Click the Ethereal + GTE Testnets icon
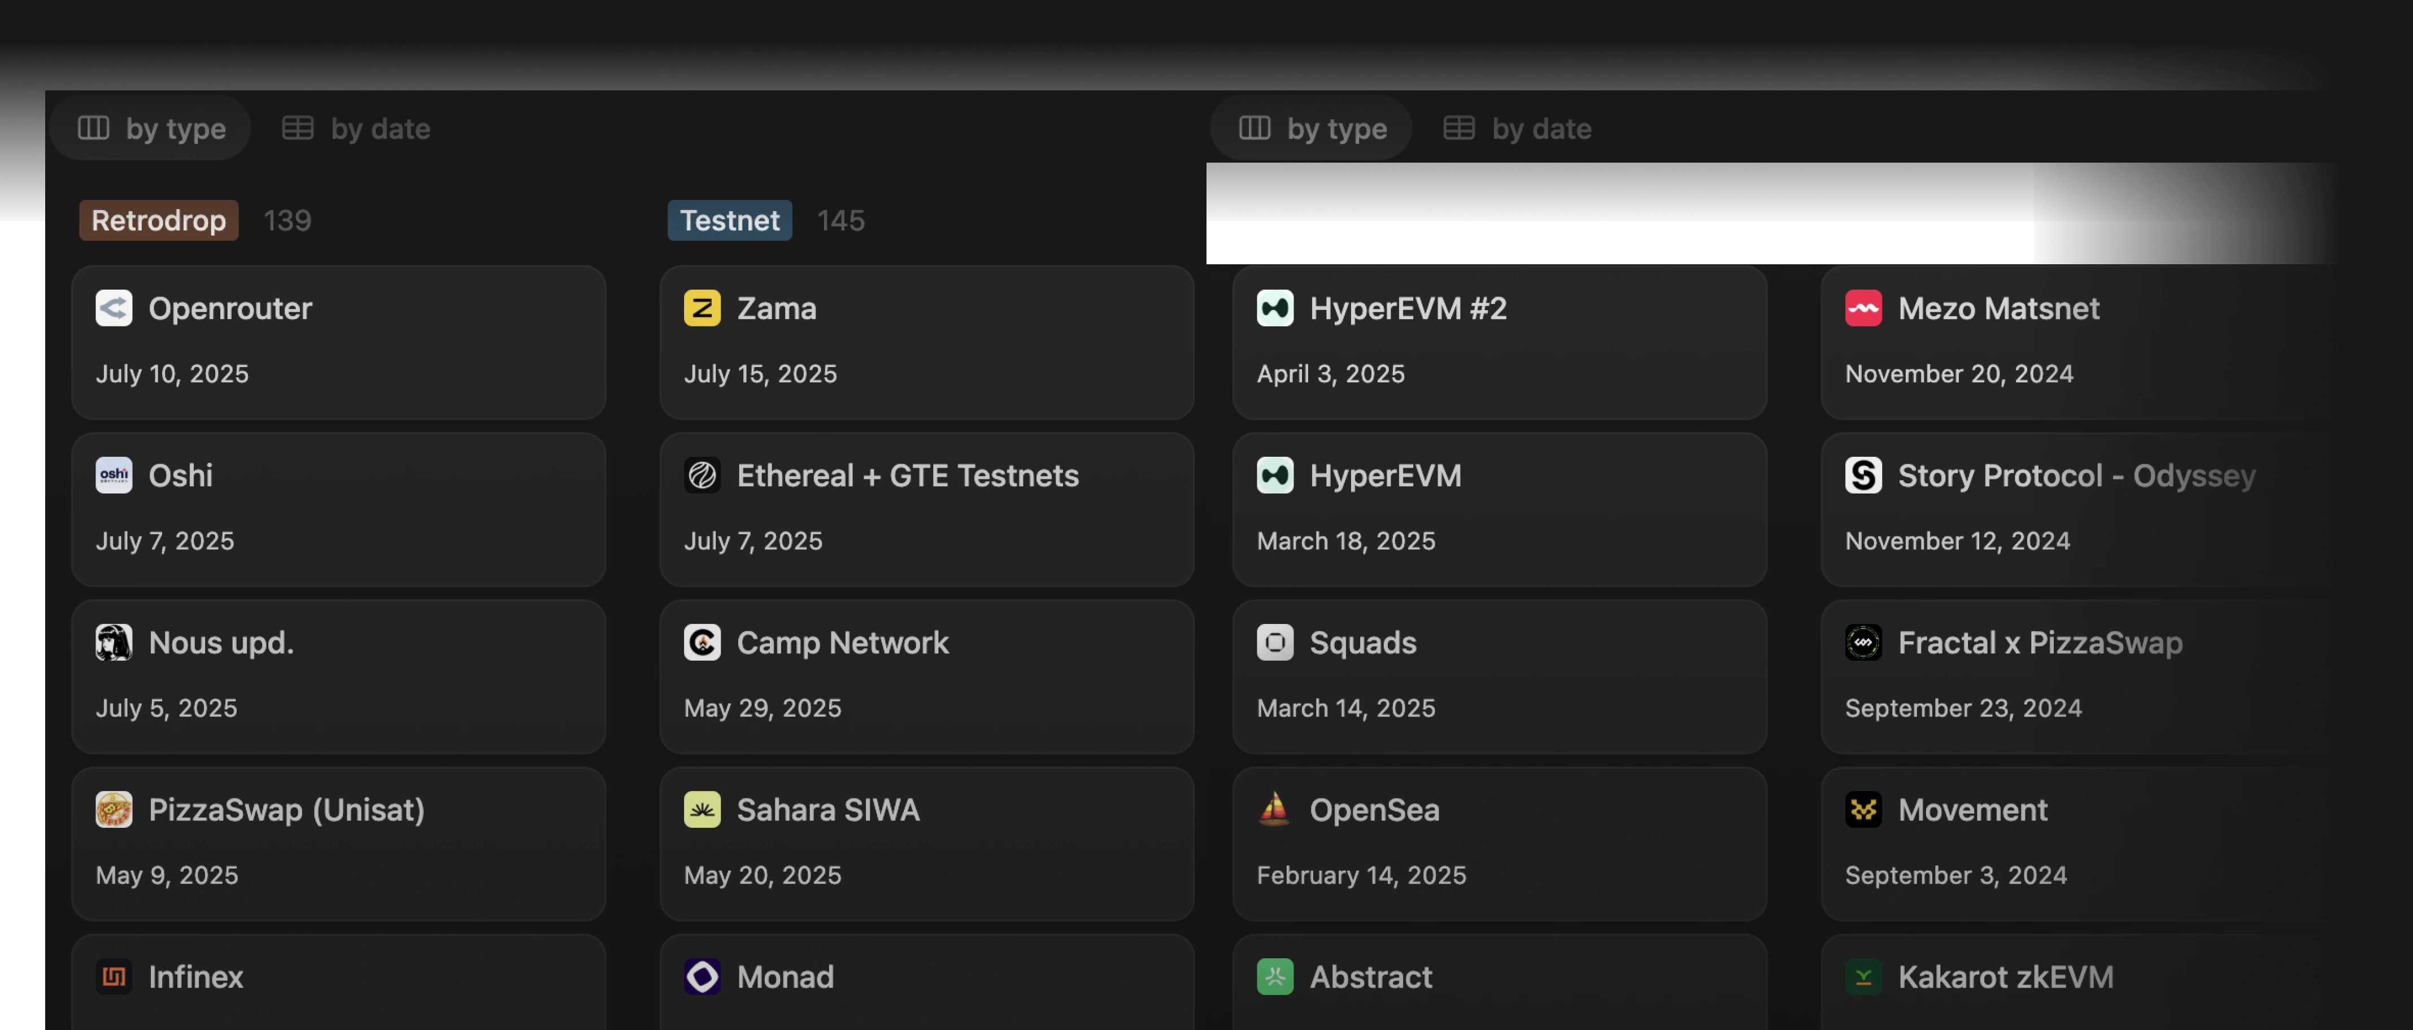 click(x=702, y=475)
